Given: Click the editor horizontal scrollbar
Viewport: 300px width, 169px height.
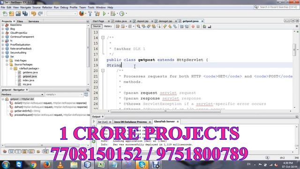Looking at the screenshot, I should (x=165, y=111).
